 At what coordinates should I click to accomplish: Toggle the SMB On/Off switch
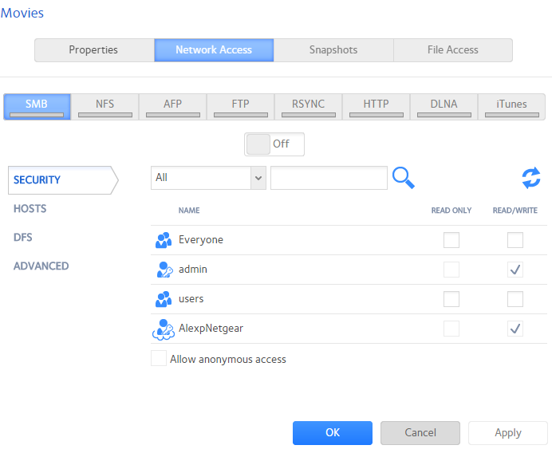[x=274, y=144]
